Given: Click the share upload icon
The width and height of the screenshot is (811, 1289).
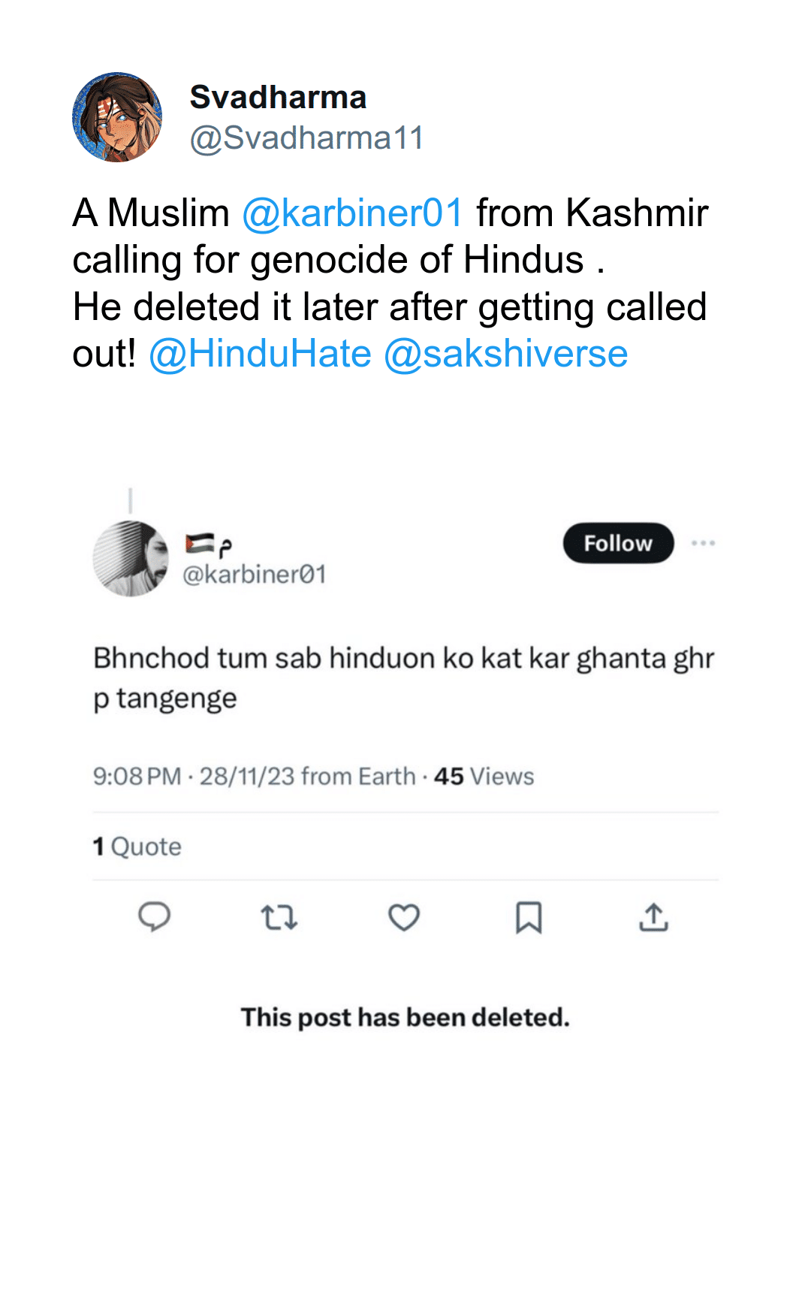Looking at the screenshot, I should [654, 917].
